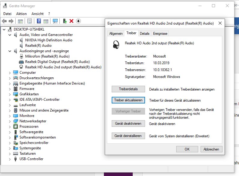Select Realtek Digital Output (Realtek(R) Audio) row
This screenshot has width=239, height=176.
click(57, 62)
